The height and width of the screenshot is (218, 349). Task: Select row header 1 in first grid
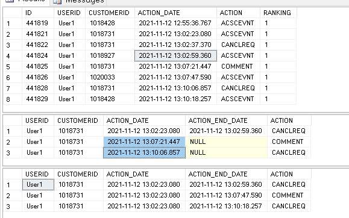13,23
